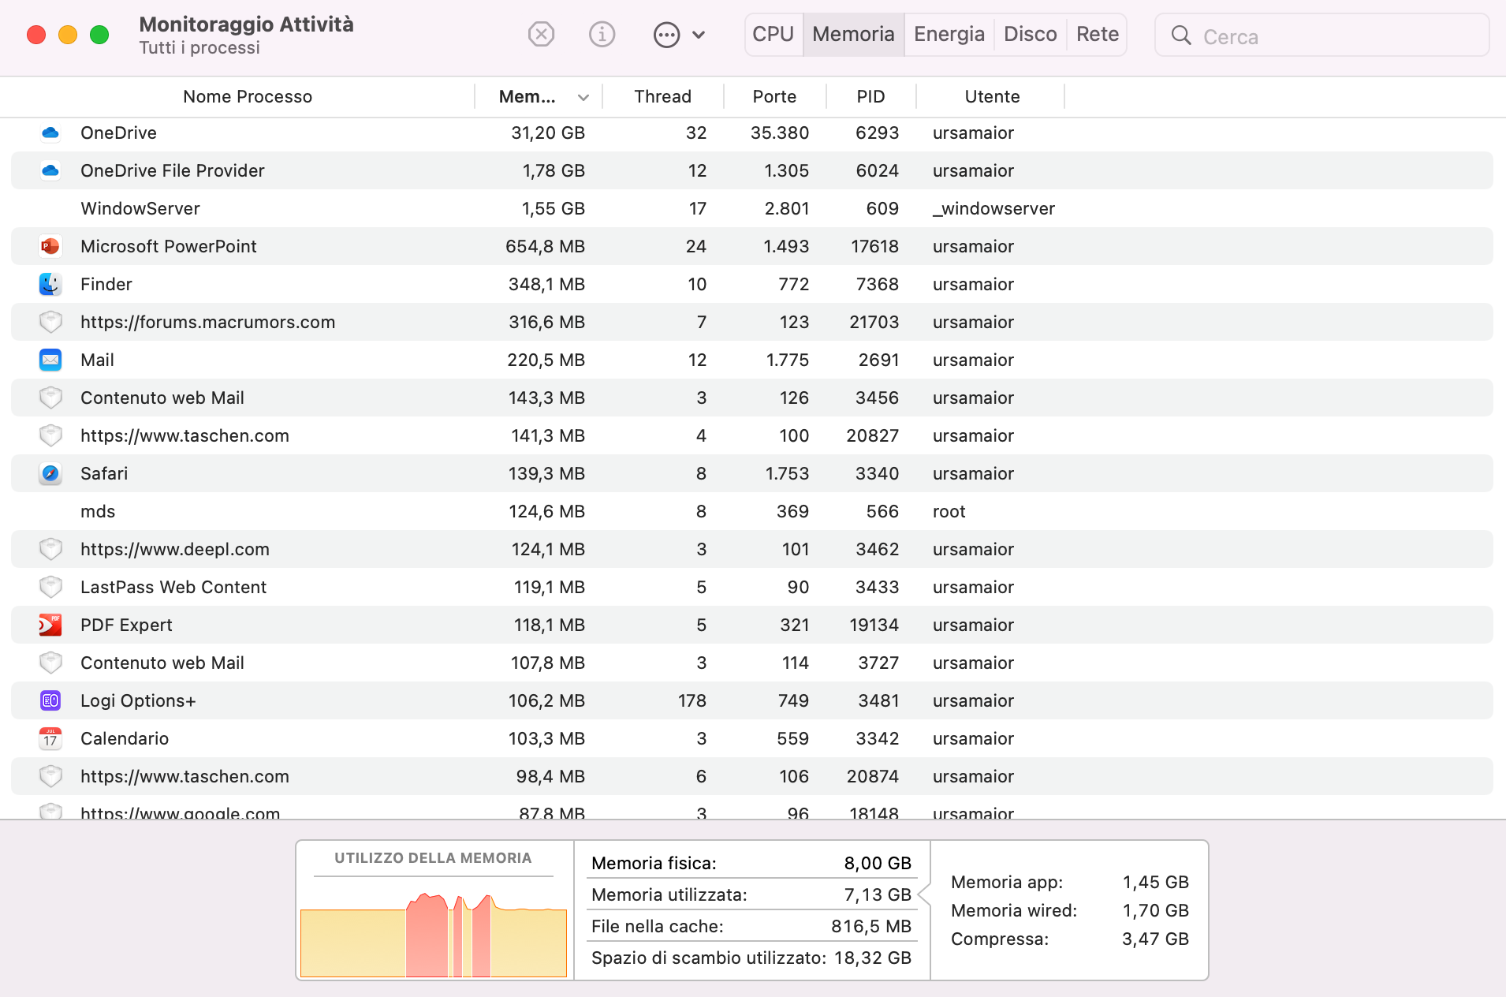Image resolution: width=1506 pixels, height=997 pixels.
Task: Click the shield icon for taschen.com PID 20874
Action: click(50, 776)
